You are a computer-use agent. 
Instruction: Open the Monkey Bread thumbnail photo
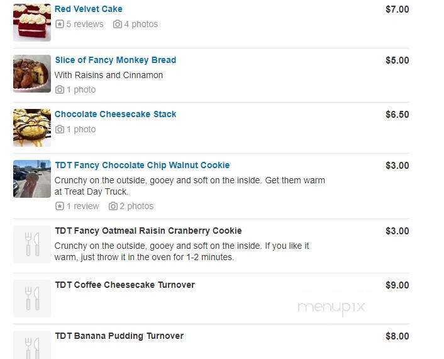click(32, 74)
